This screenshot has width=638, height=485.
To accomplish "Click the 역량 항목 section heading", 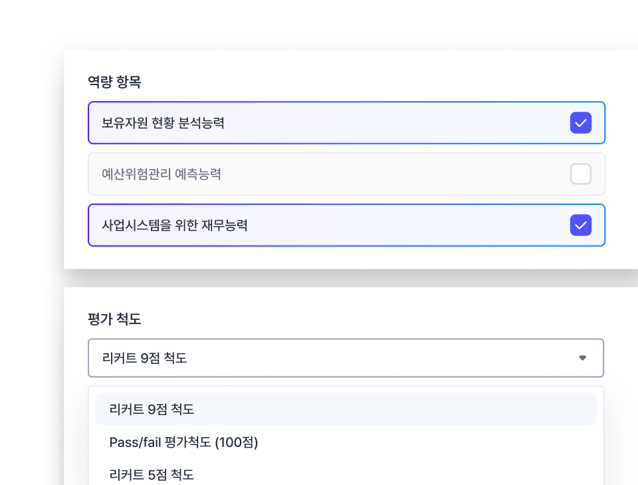I will (x=106, y=82).
